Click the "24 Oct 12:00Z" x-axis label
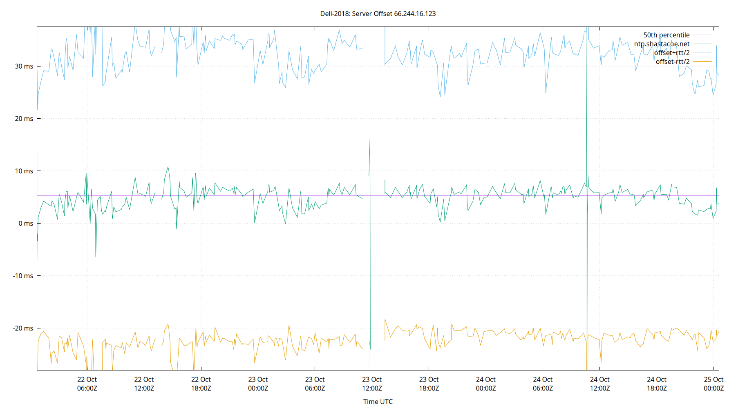This screenshot has height=408, width=756. (x=600, y=384)
